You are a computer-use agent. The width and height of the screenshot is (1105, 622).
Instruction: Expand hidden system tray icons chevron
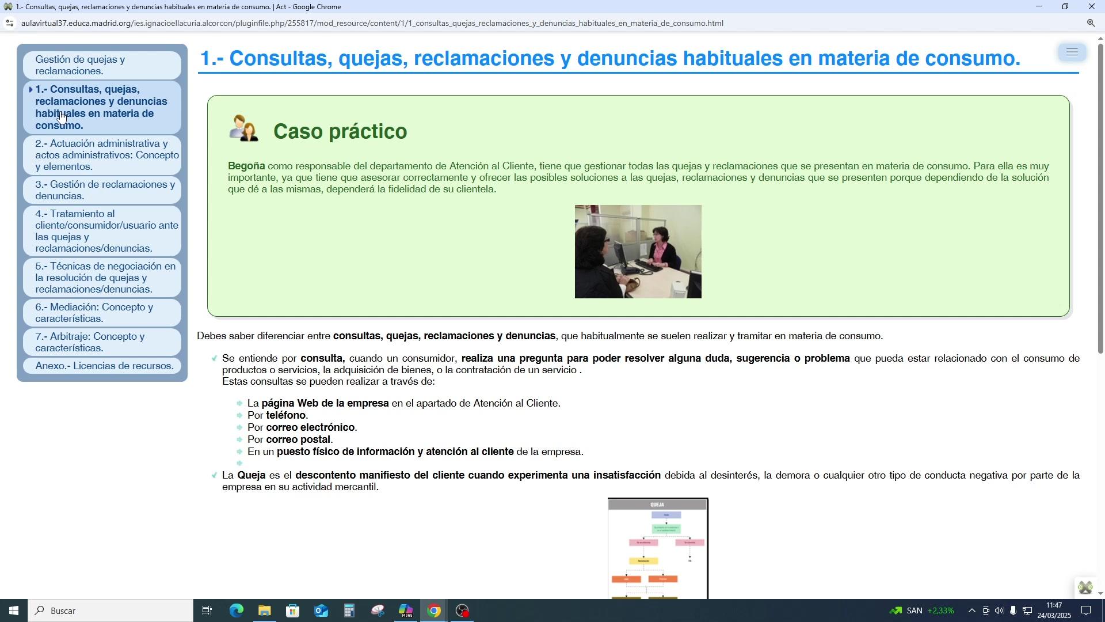971,610
